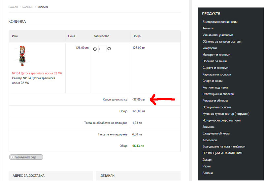This screenshot has height=181, width=264.
Task: Open Исторически ретро костюми category
Action: [221, 120]
